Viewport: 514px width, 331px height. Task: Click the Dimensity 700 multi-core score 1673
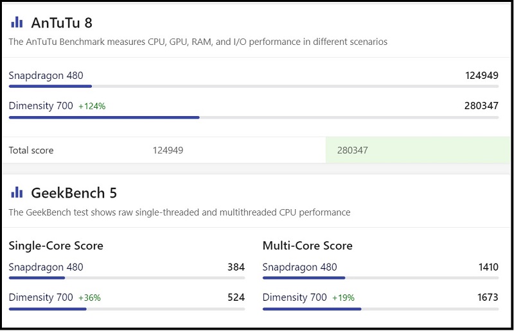pos(487,298)
